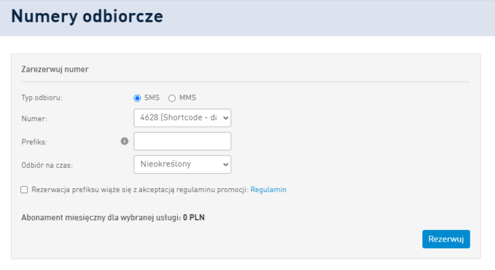Open the Odbiór na czas dropdown
The image size is (495, 270).
pyautogui.click(x=182, y=164)
